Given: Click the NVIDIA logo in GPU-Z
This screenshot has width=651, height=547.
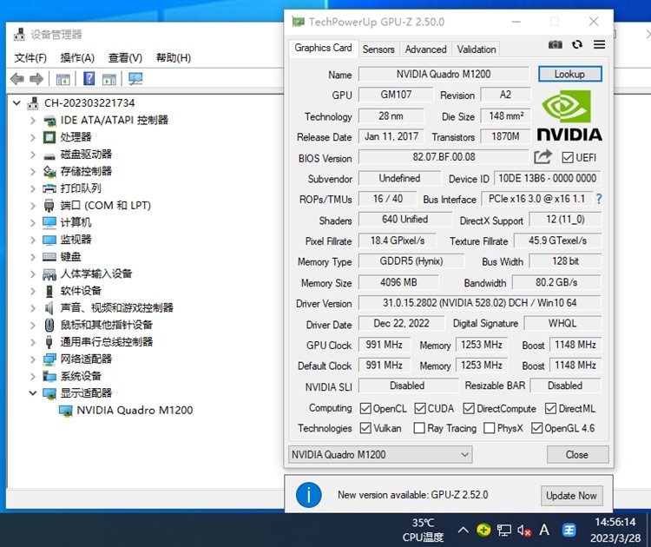Looking at the screenshot, I should [x=569, y=115].
